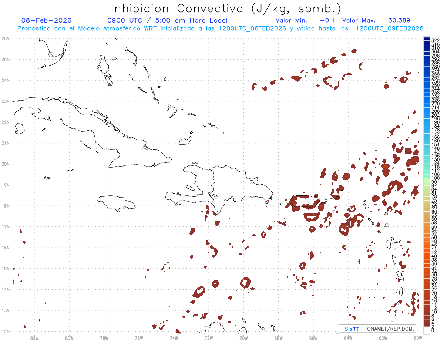Click the color bar value 60
This screenshot has width=444, height=343.
(434, 219)
